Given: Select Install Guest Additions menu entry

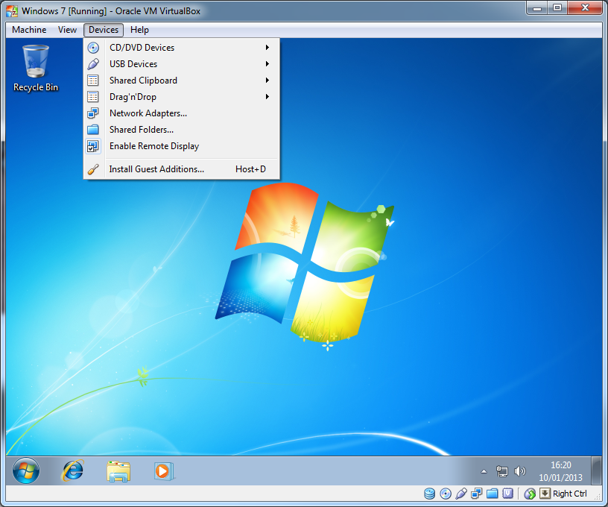Looking at the screenshot, I should [x=156, y=169].
